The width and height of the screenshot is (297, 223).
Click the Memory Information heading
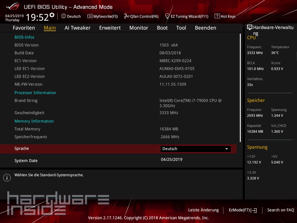pos(34,121)
